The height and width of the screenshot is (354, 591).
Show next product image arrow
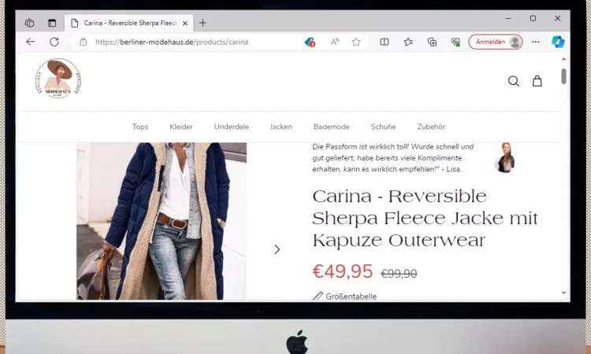[277, 249]
